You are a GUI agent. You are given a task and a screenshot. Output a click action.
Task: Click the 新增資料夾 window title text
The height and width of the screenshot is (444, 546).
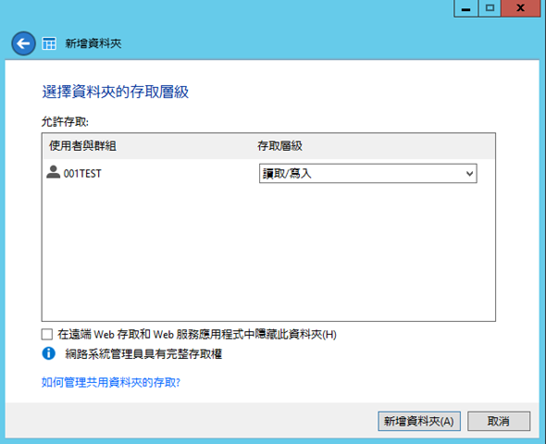tap(93, 43)
